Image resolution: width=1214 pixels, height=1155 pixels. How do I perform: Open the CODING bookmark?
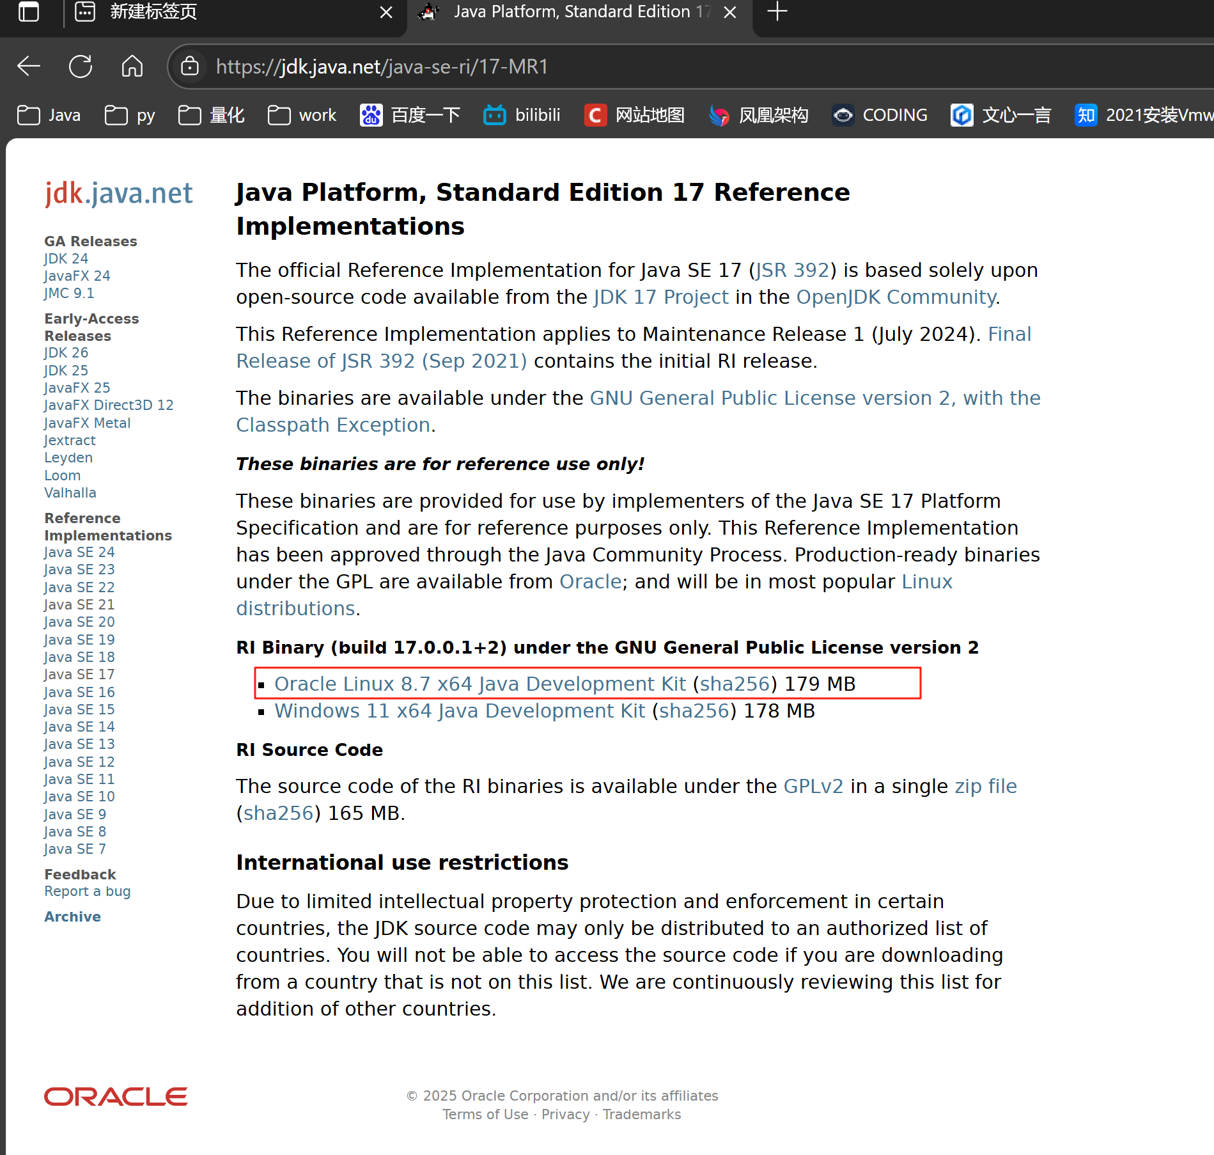click(880, 115)
